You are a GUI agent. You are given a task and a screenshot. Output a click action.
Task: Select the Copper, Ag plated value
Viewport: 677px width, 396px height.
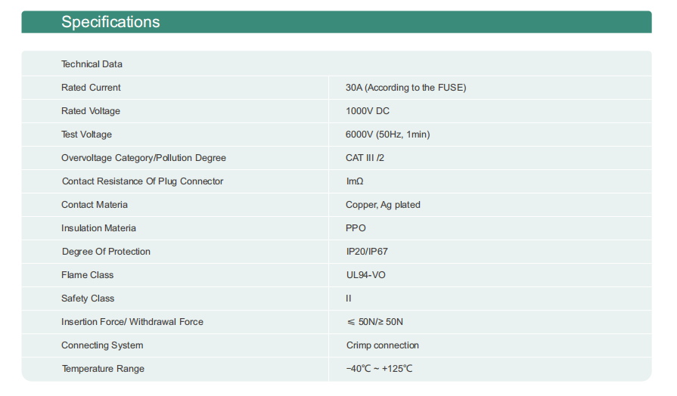point(383,205)
